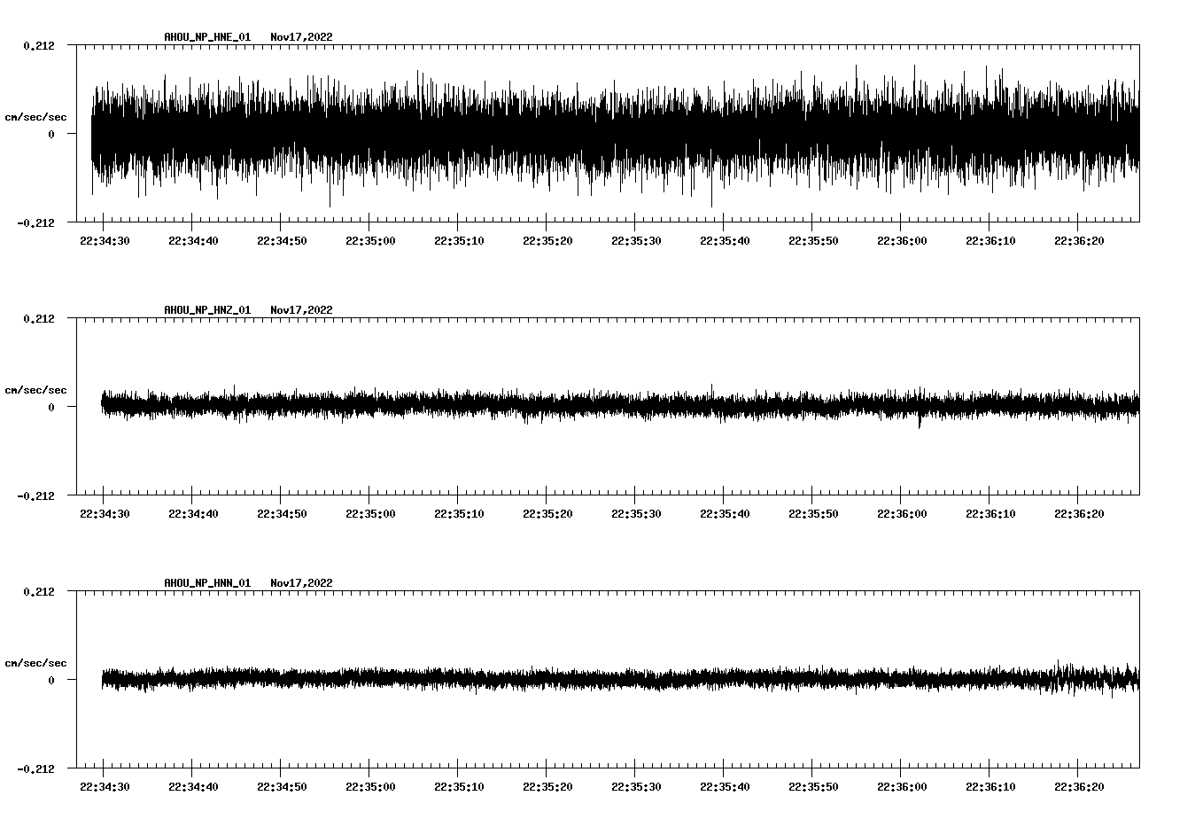Viewport: 1203px width, 819px height.
Task: Click the 22:36:20 time label under the HNN plot
Action: pyautogui.click(x=1079, y=787)
